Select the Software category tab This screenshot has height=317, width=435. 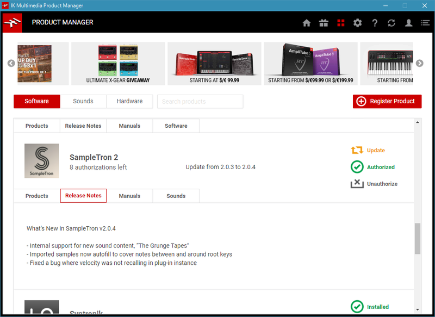[36, 101]
